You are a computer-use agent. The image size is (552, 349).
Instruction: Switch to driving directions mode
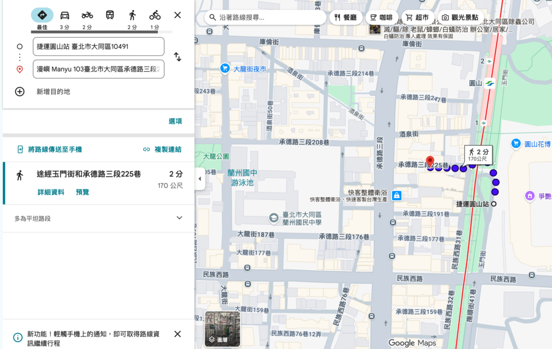65,15
